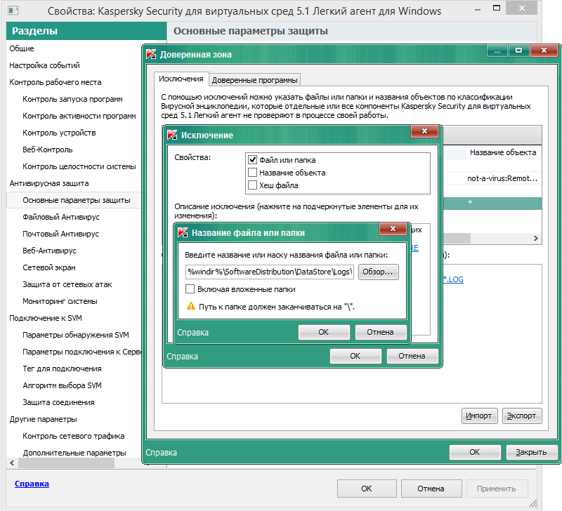Confirm with OK in file name dialog
562x511 pixels.
(324, 332)
